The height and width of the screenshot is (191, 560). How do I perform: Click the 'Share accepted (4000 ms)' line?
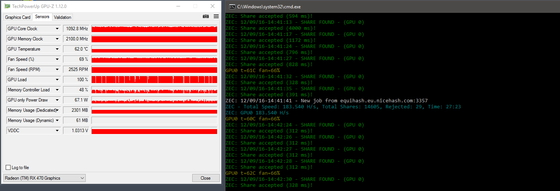(271, 28)
